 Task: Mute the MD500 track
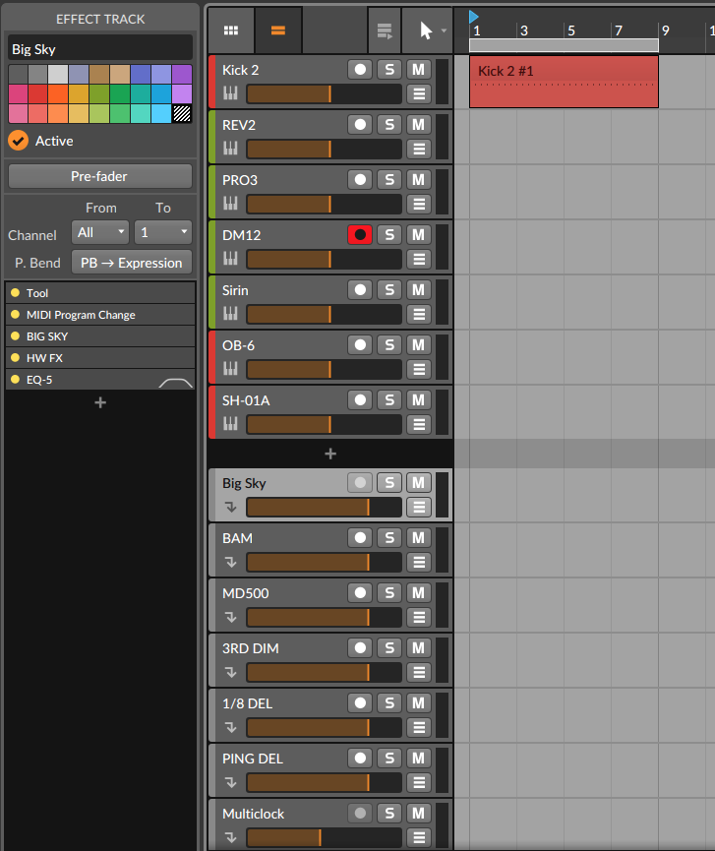(418, 592)
